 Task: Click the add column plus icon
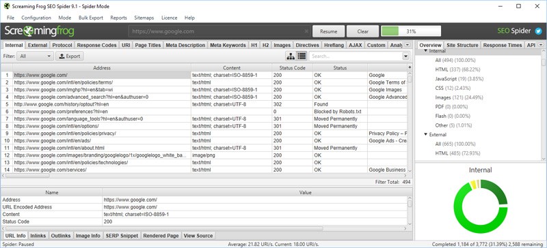coord(410,67)
